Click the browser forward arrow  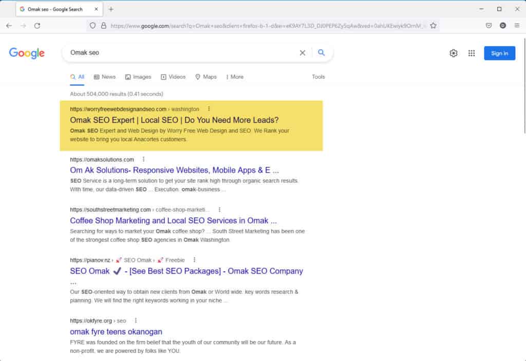click(23, 26)
